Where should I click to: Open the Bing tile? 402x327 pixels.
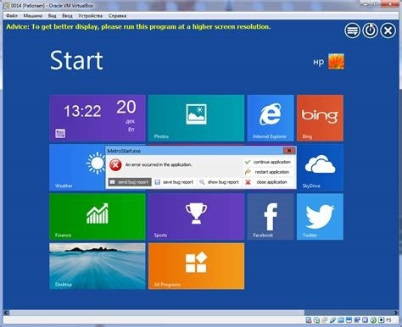[x=320, y=118]
